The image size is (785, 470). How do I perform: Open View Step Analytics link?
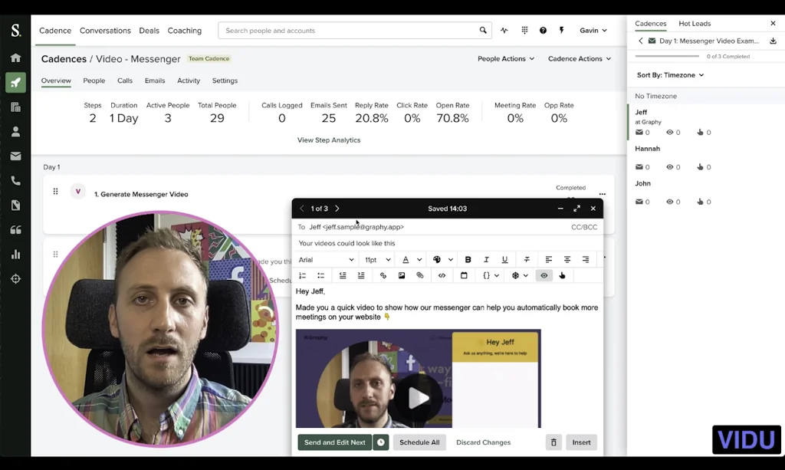[x=329, y=140]
